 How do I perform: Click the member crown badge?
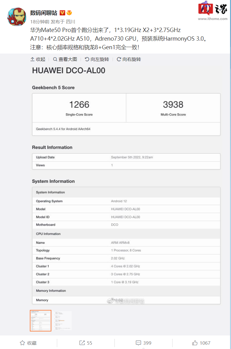click(x=69, y=13)
